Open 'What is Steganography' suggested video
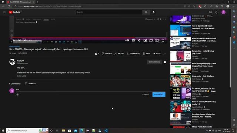This screenshot has height=133, width=237. point(204,65)
